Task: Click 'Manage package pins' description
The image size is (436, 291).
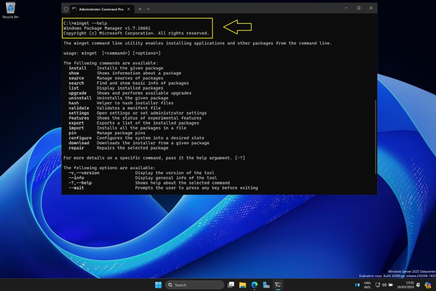Action: tap(121, 133)
